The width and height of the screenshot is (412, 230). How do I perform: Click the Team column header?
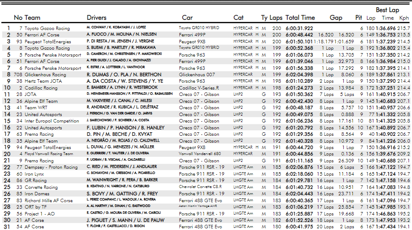pos(32,18)
